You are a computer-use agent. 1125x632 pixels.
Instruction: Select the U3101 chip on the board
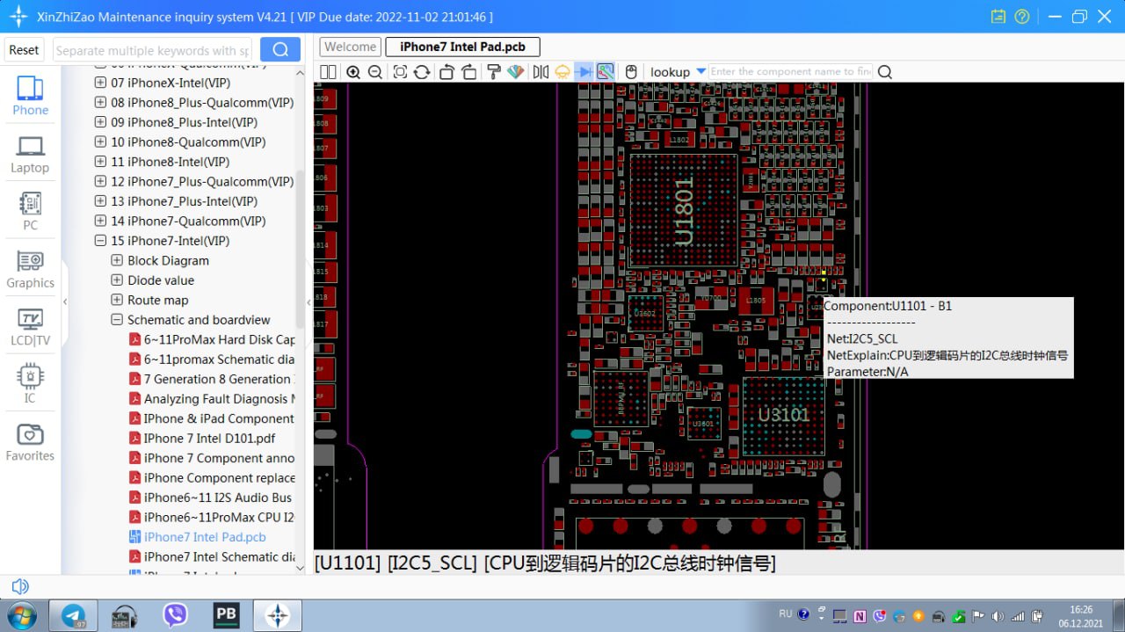(x=783, y=416)
